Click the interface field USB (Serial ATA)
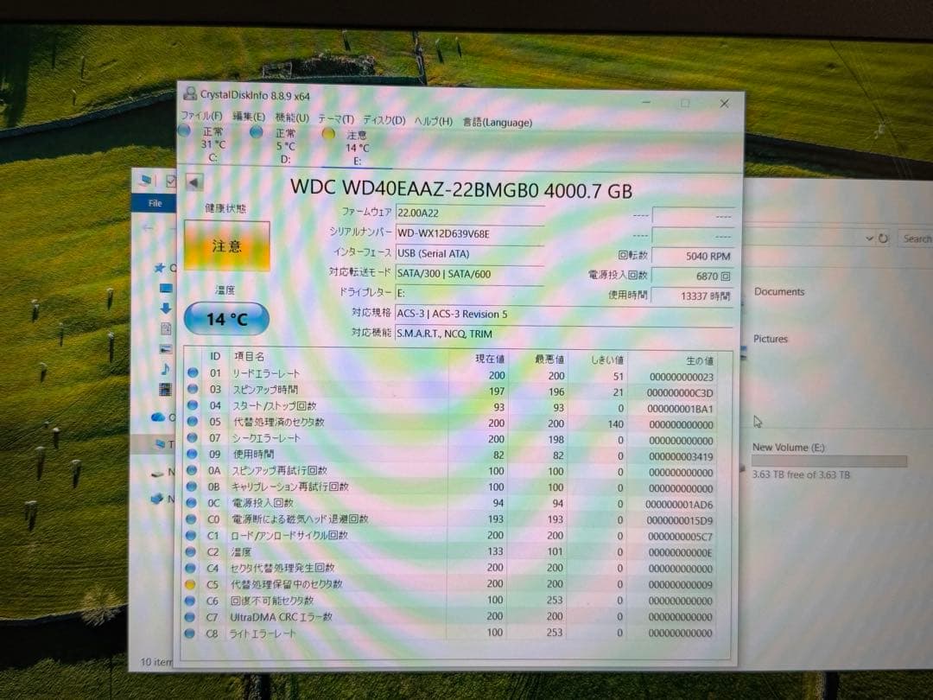 [469, 253]
